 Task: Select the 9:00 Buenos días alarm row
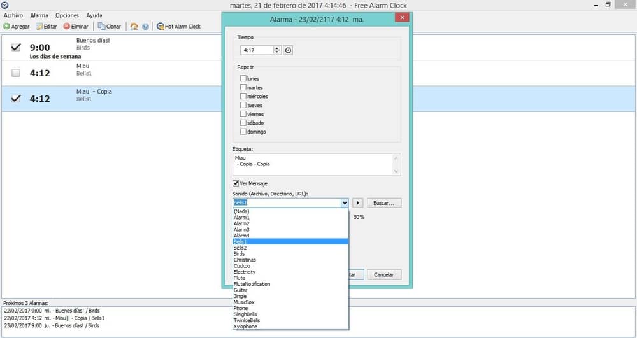coord(318,48)
